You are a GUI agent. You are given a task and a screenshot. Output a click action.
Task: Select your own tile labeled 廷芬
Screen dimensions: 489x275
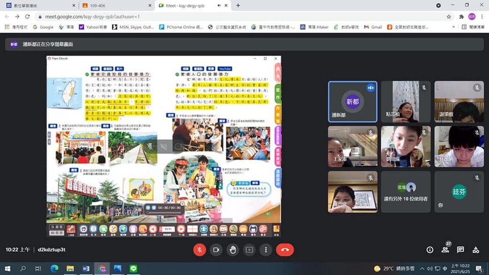pos(459,192)
